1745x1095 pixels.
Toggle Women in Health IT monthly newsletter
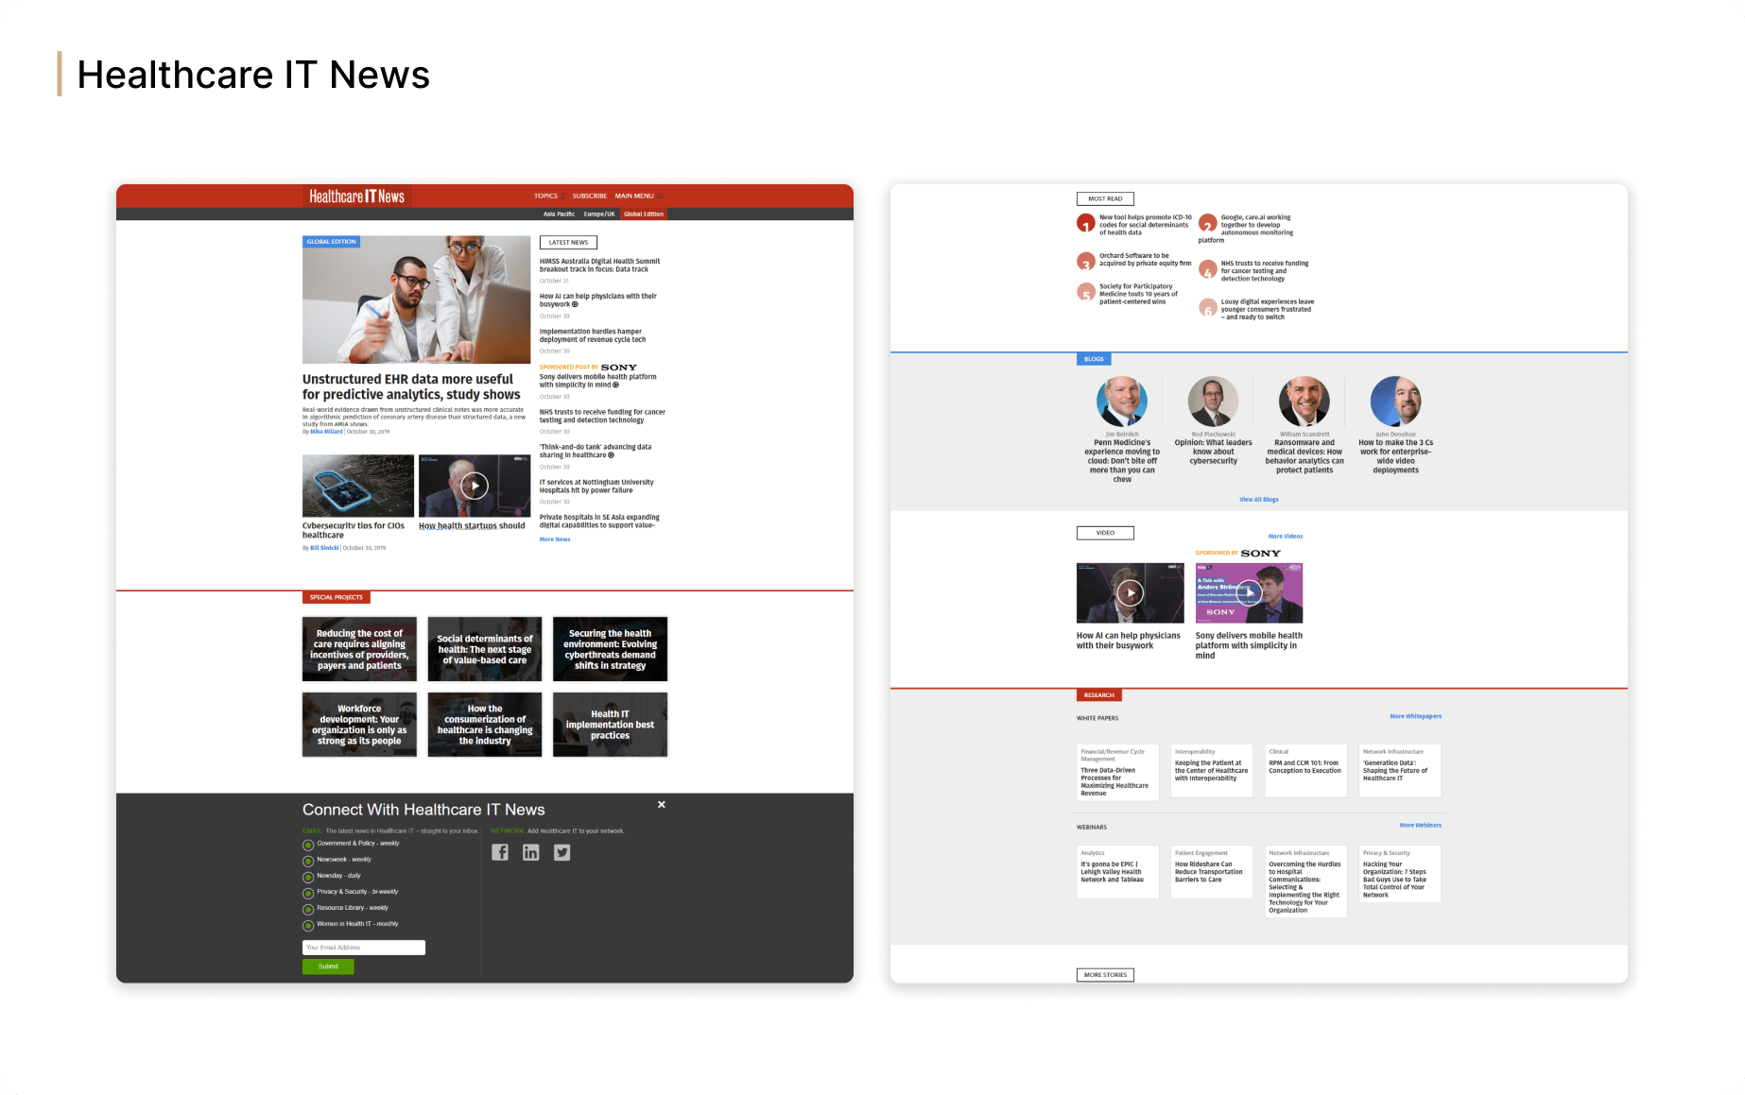(x=308, y=926)
